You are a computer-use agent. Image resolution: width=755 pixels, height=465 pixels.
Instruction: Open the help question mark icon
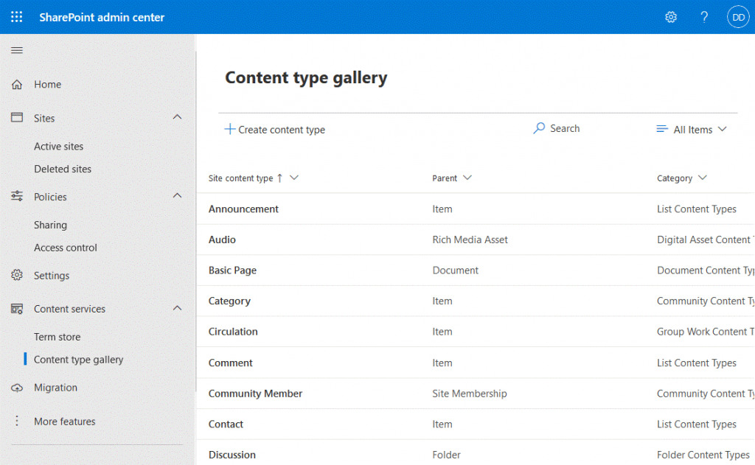pyautogui.click(x=703, y=16)
